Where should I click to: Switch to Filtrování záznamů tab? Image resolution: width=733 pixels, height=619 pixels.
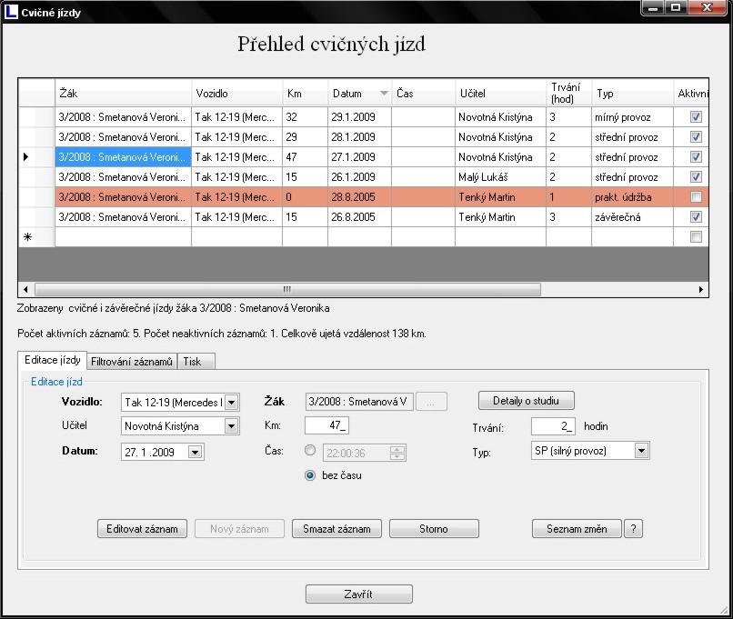click(132, 361)
